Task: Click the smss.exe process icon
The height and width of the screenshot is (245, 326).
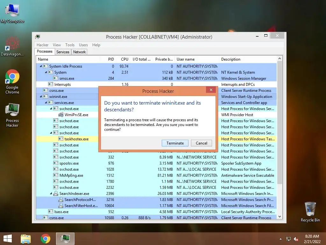Action: [55, 78]
